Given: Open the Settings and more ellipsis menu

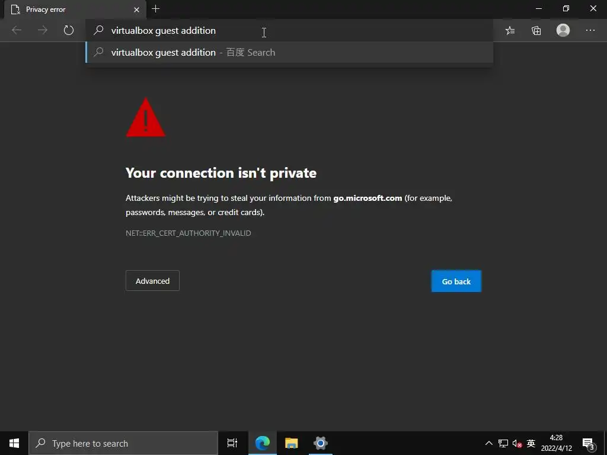Looking at the screenshot, I should click(x=590, y=30).
